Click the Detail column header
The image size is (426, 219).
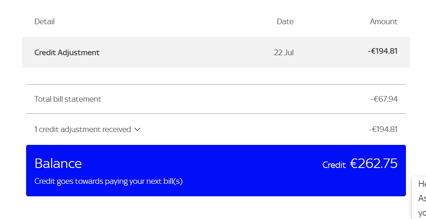[x=44, y=22]
